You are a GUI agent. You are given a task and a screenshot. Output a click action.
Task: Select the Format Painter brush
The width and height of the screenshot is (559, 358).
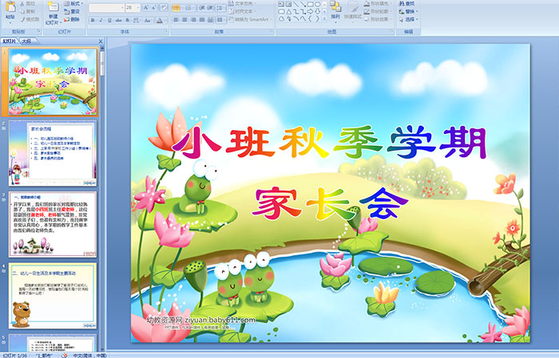[x=22, y=20]
